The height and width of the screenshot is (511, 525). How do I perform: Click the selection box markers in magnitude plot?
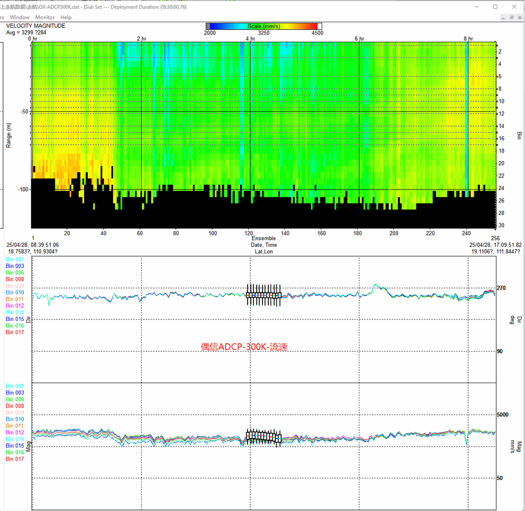point(264,436)
